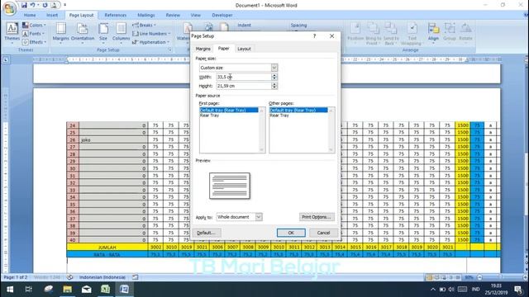This screenshot has height=297, width=529.
Task: Click Save in the Quick Access toolbar
Action: click(24, 5)
